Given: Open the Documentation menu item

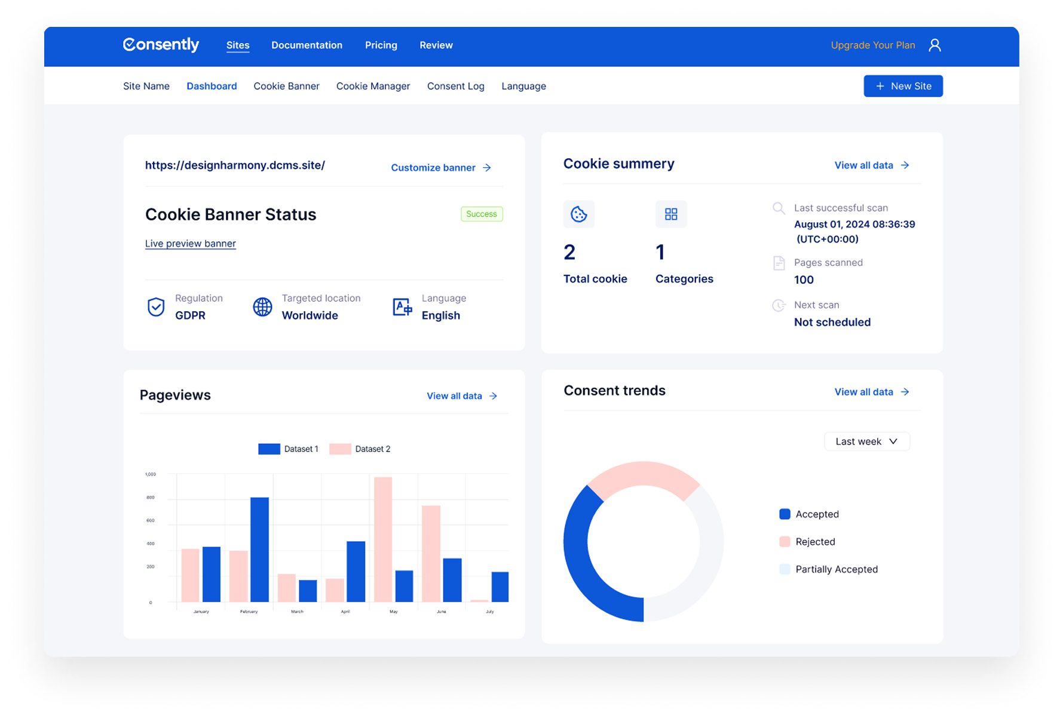Looking at the screenshot, I should pos(307,45).
